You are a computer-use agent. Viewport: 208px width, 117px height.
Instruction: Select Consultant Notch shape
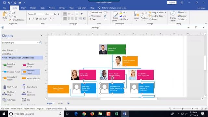tap(10, 78)
